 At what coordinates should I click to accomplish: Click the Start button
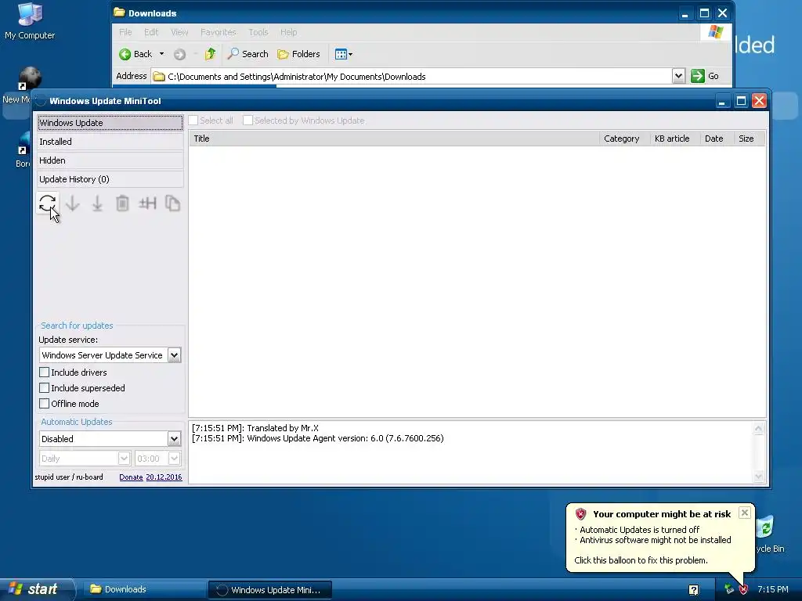coord(37,589)
